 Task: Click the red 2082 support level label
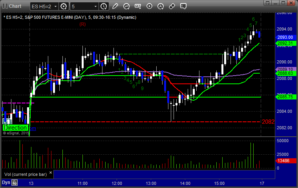(268, 122)
